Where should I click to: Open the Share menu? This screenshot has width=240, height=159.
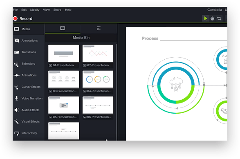click(57, 10)
